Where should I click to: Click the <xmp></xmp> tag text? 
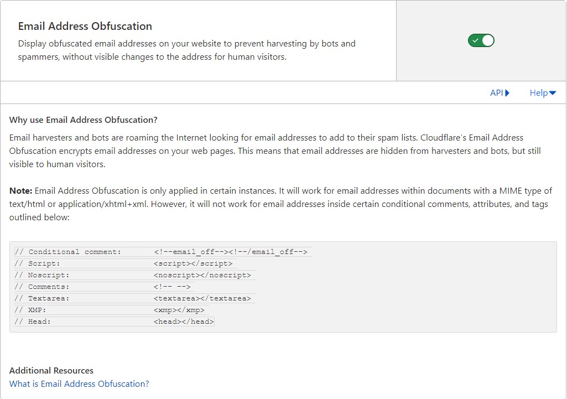pyautogui.click(x=179, y=310)
